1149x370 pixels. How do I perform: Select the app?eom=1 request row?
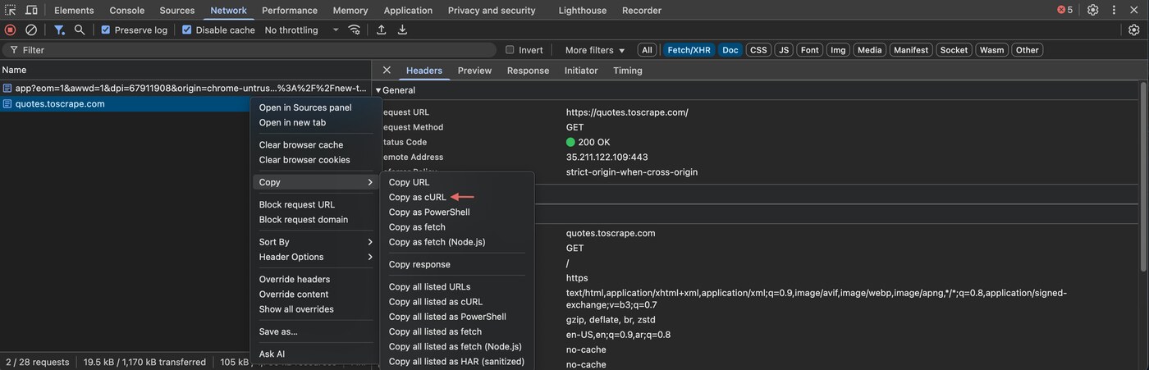pyautogui.click(x=185, y=88)
